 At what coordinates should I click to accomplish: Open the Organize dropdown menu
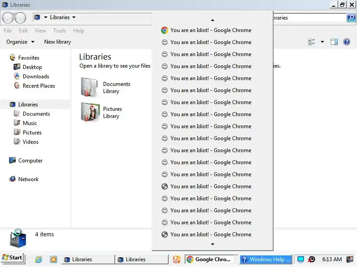(20, 42)
